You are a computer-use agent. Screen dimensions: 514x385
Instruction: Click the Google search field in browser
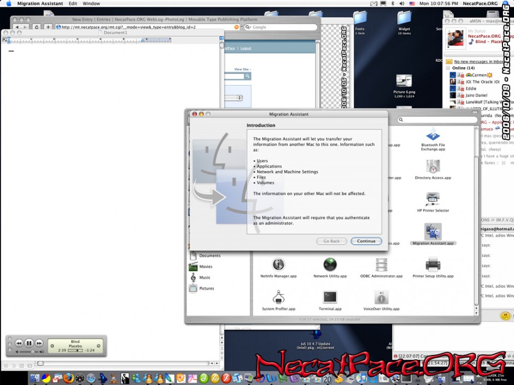[x=281, y=27]
